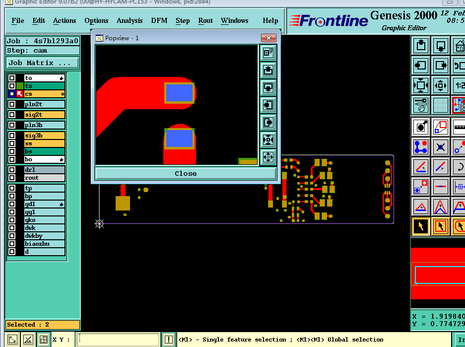
Task: Click the red overview thumbnail at lower right
Action: [x=438, y=274]
